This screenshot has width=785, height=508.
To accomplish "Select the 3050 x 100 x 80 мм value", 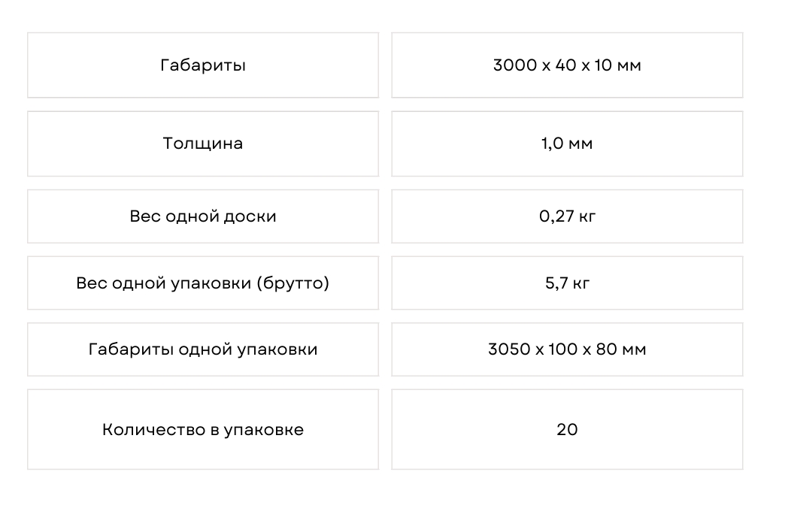I will [x=567, y=349].
